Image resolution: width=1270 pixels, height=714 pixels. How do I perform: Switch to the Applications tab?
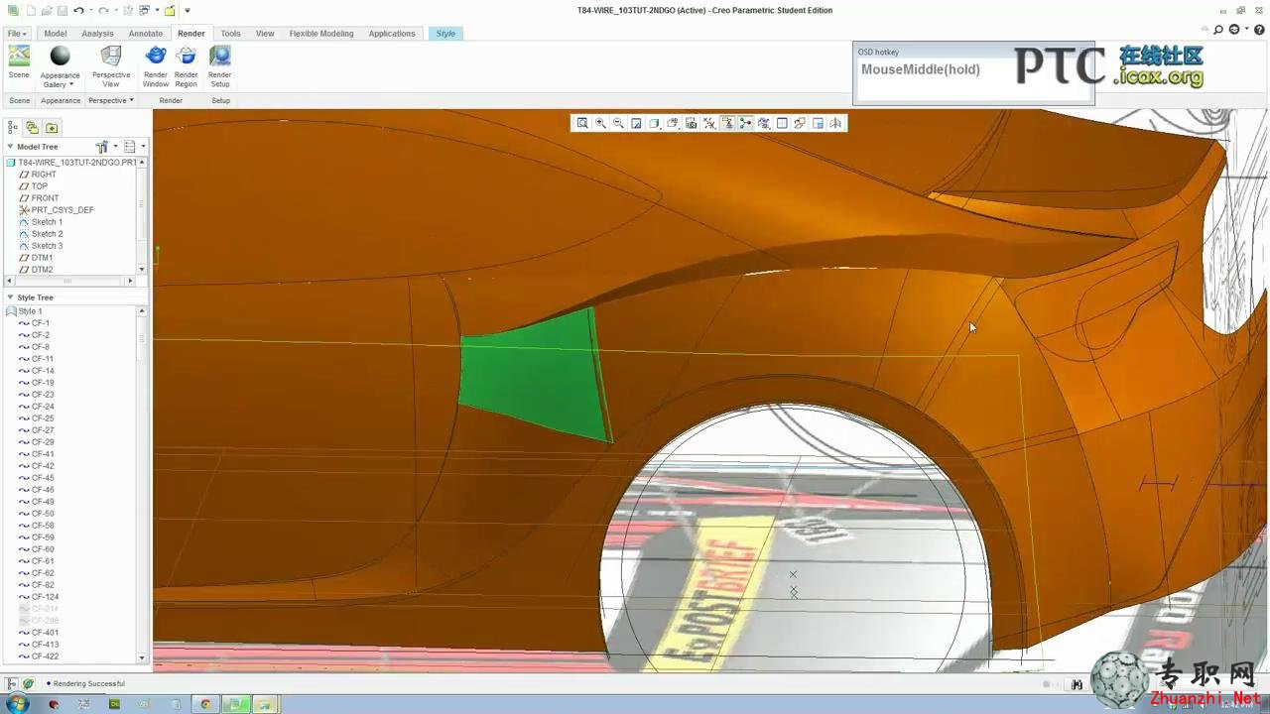click(x=392, y=34)
